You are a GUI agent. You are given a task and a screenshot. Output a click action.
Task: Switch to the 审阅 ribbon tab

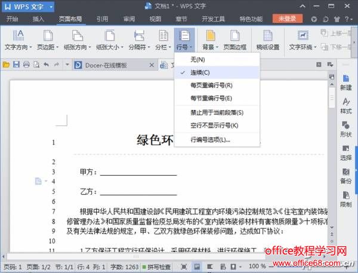pos(129,19)
